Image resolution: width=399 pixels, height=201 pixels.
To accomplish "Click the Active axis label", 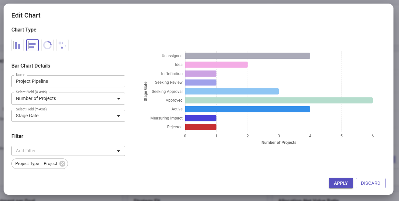I will click(x=177, y=109).
